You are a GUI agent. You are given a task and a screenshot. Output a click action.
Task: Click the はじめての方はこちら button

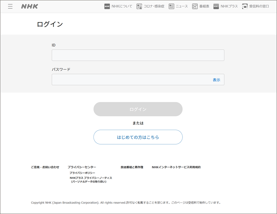point(138,137)
